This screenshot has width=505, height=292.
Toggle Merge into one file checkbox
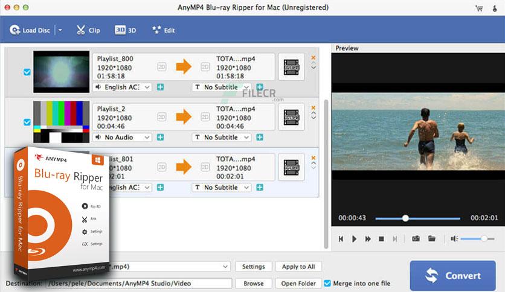pyautogui.click(x=327, y=283)
